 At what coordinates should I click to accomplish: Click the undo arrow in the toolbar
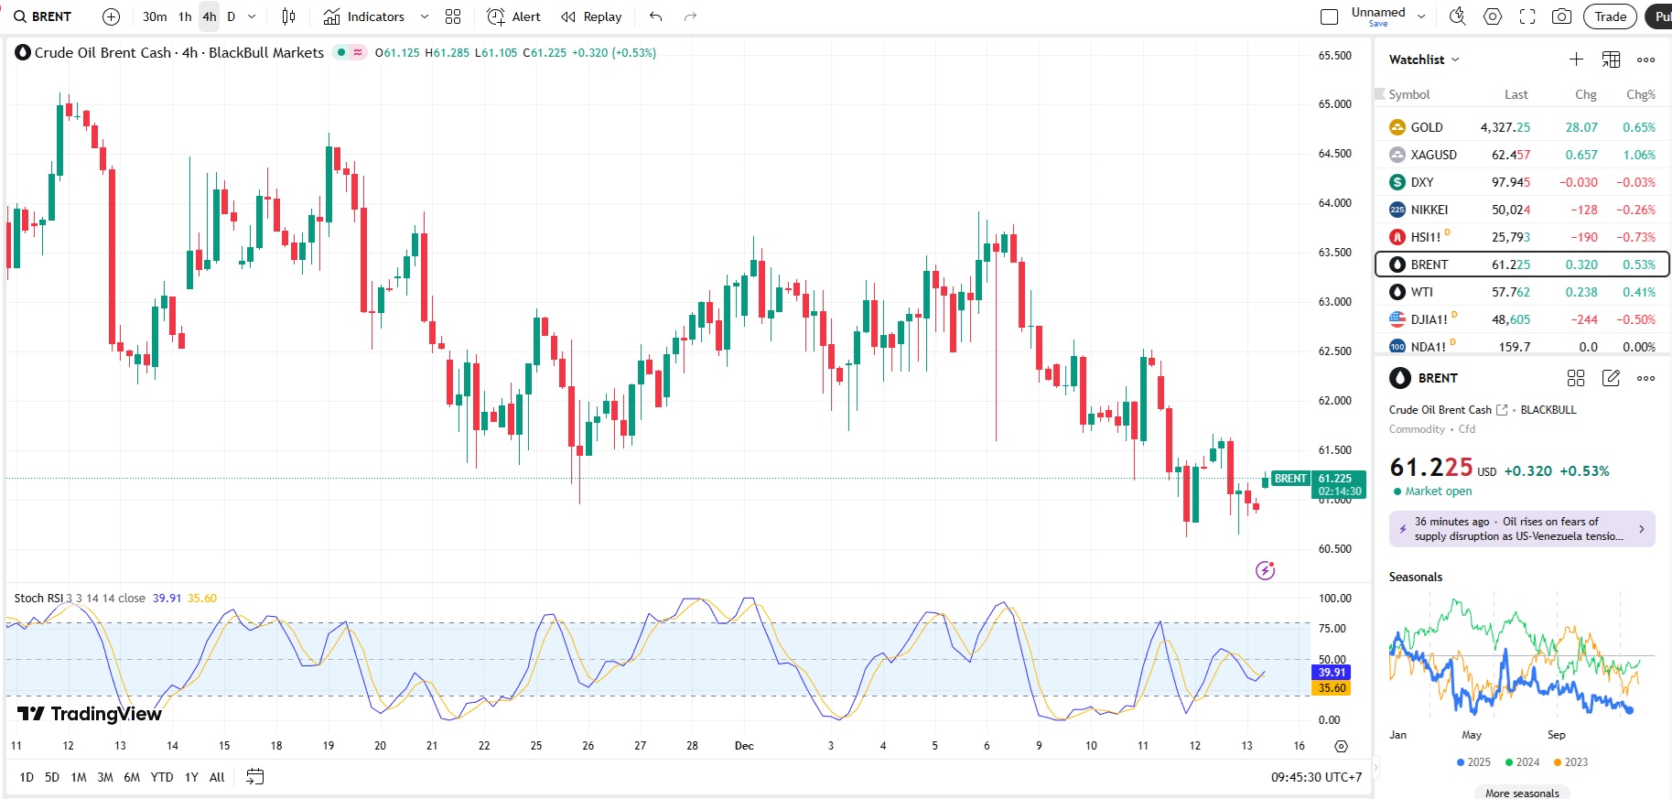655,16
